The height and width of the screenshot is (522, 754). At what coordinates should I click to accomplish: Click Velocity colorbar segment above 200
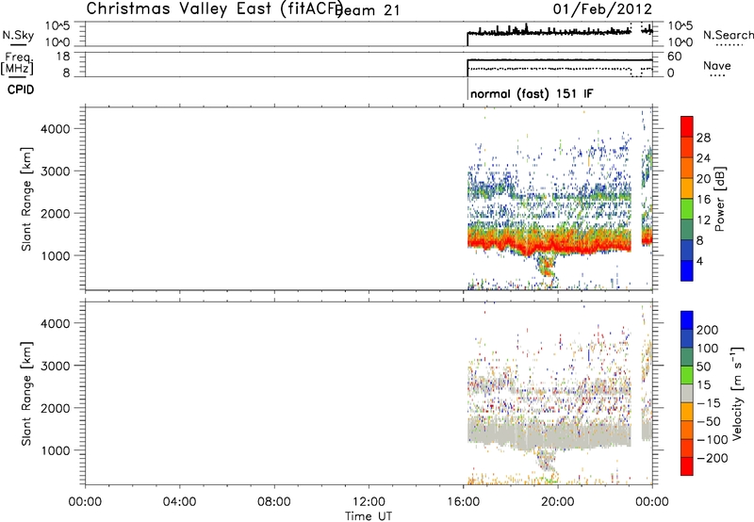click(687, 320)
